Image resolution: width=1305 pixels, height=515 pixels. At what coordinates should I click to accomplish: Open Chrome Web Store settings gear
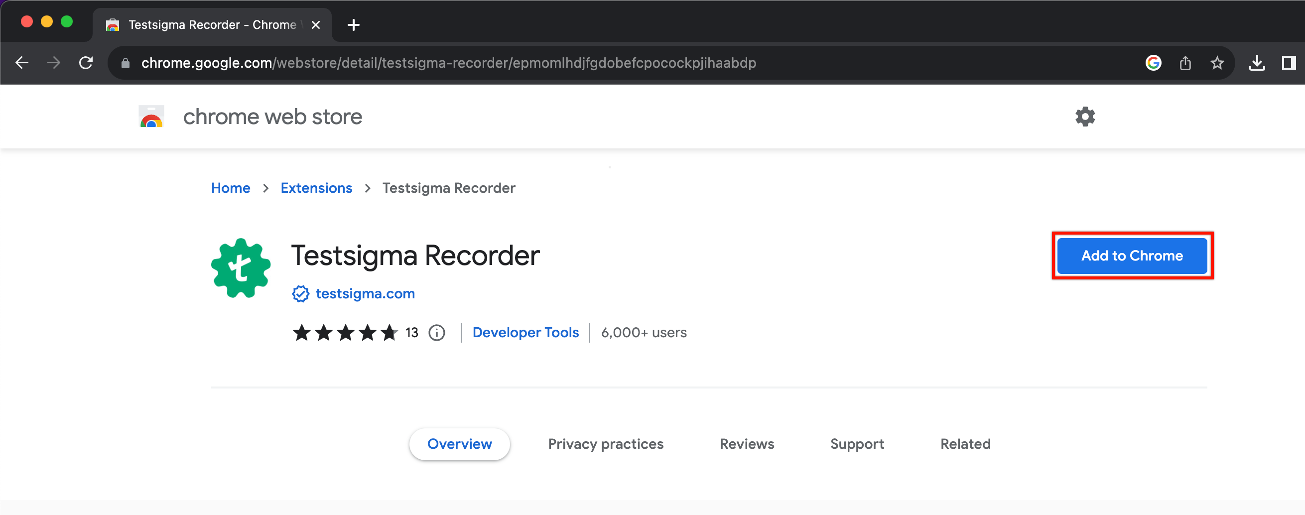pyautogui.click(x=1085, y=117)
